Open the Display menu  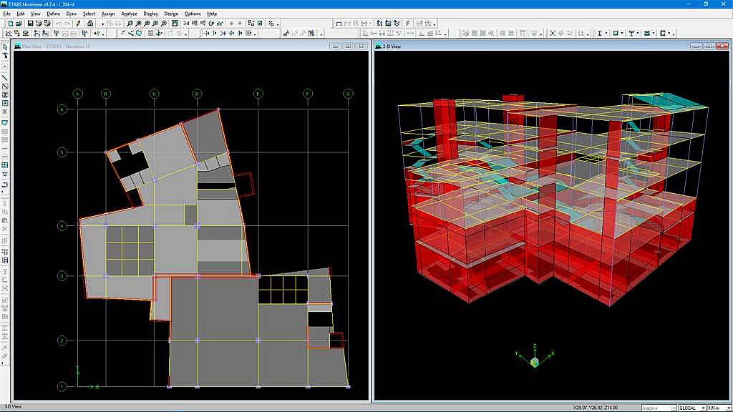click(150, 14)
